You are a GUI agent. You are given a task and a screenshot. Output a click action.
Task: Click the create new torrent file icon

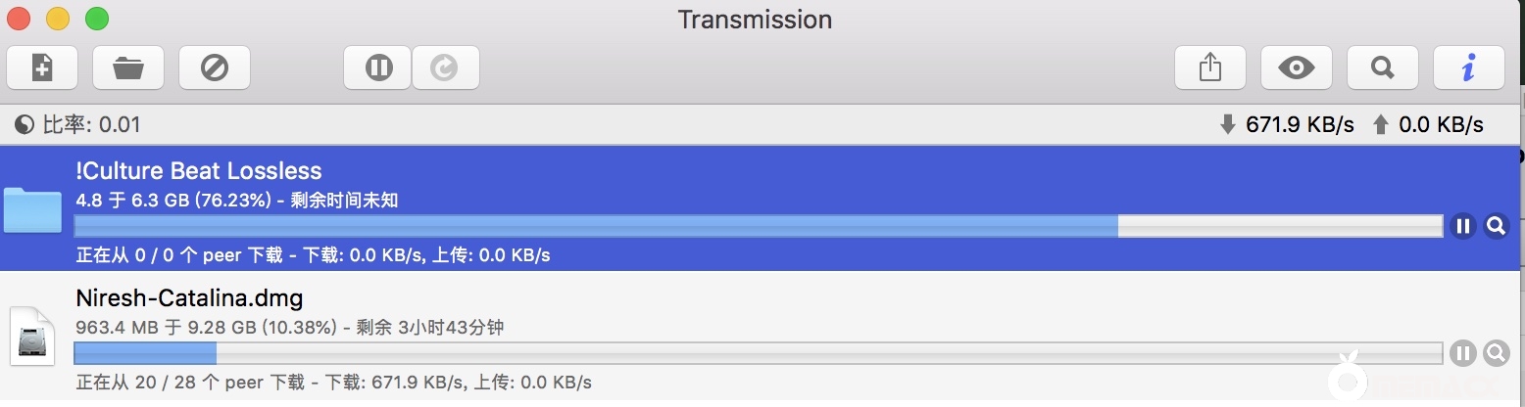[x=42, y=68]
